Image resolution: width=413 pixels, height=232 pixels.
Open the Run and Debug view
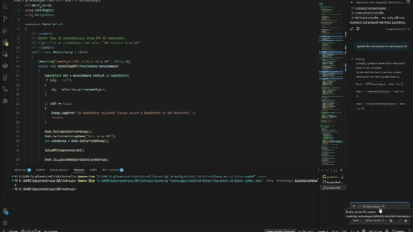tap(5, 31)
